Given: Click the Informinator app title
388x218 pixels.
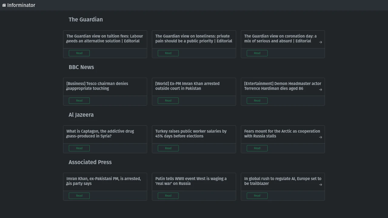Looking at the screenshot, I should pos(21,5).
